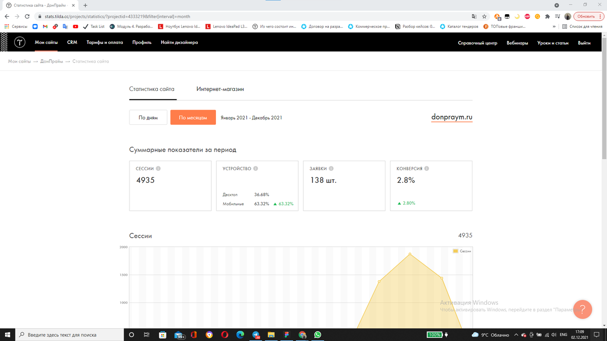The height and width of the screenshot is (341, 607).
Task: Click Мои сайты in the breadcrumb
Action: click(19, 61)
